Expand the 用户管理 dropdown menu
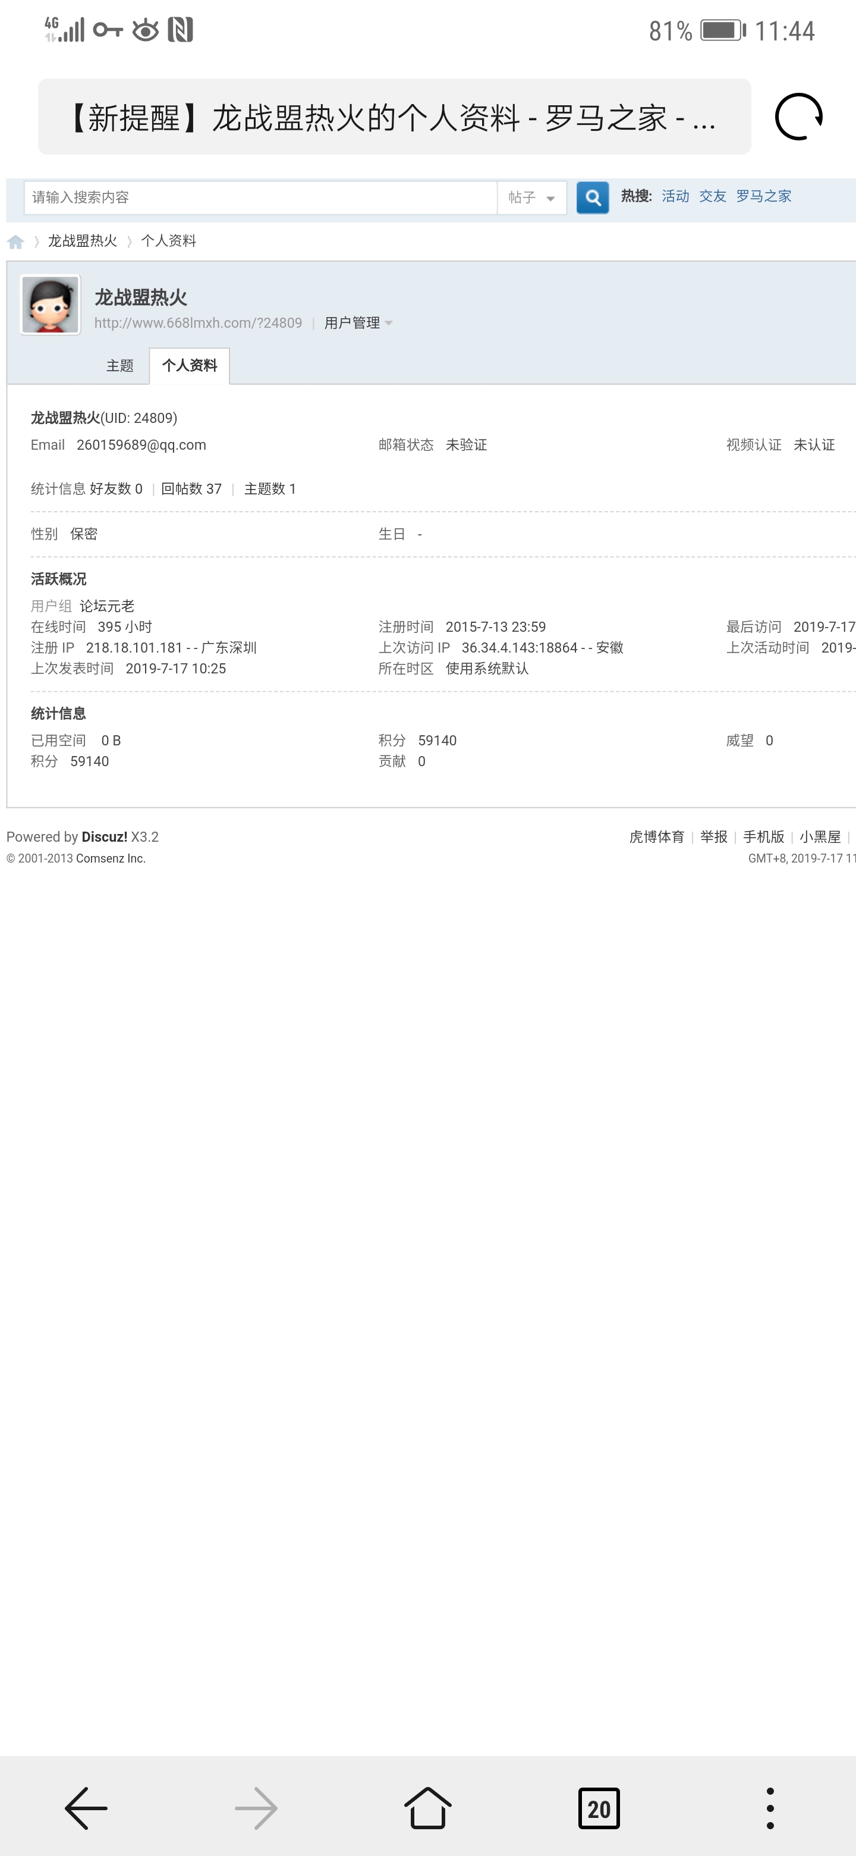The height and width of the screenshot is (1856, 856). (x=358, y=323)
